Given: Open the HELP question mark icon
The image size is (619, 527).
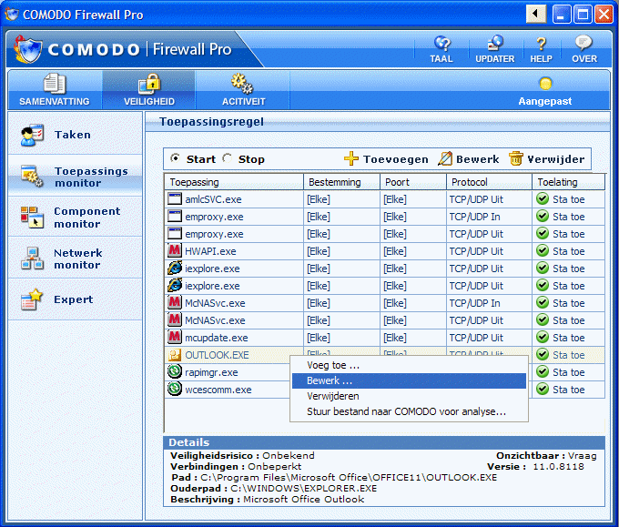Looking at the screenshot, I should tap(541, 49).
